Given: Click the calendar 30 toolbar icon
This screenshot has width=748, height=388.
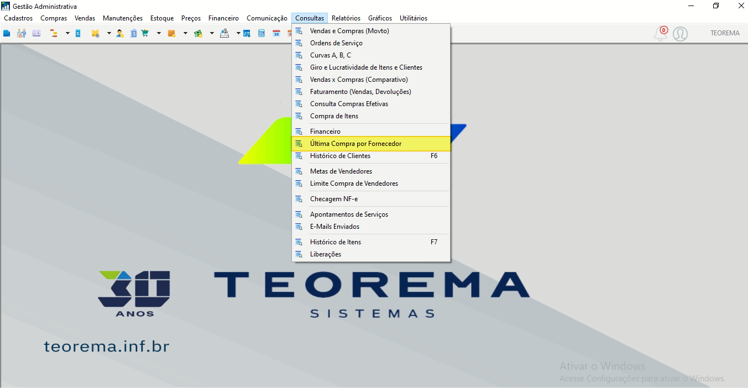Looking at the screenshot, I should point(276,33).
